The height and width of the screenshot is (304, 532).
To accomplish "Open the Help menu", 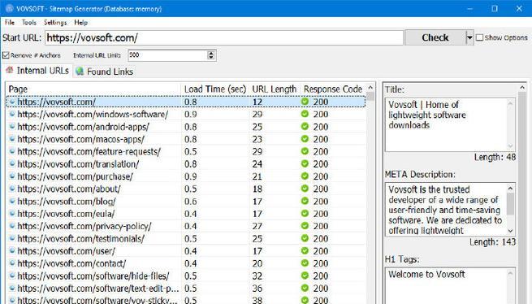I will (80, 23).
